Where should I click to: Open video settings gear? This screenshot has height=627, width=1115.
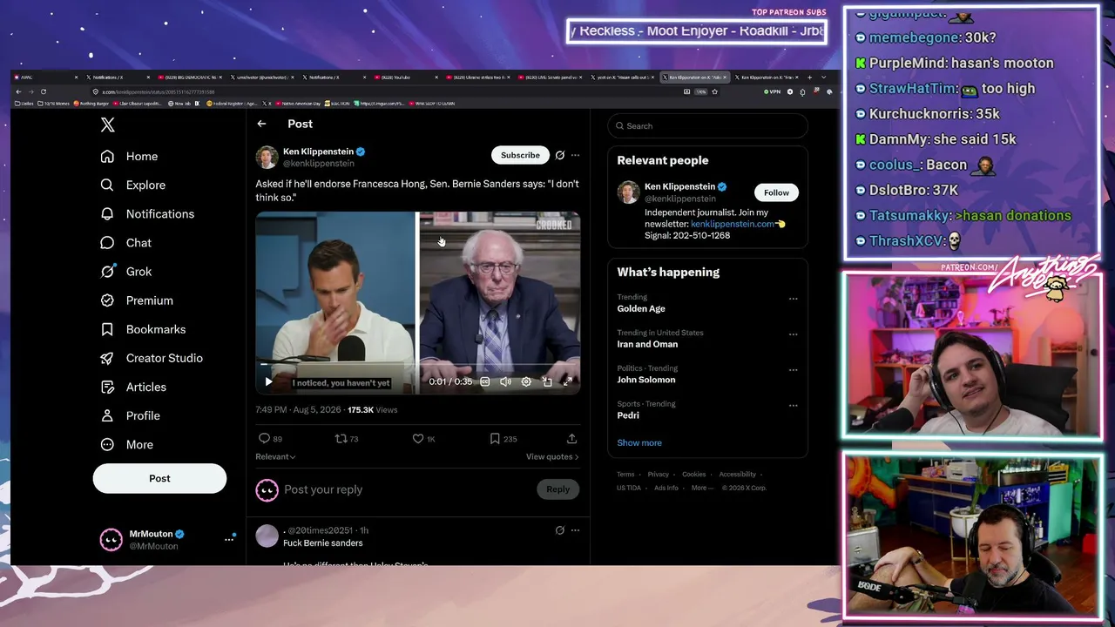(526, 381)
